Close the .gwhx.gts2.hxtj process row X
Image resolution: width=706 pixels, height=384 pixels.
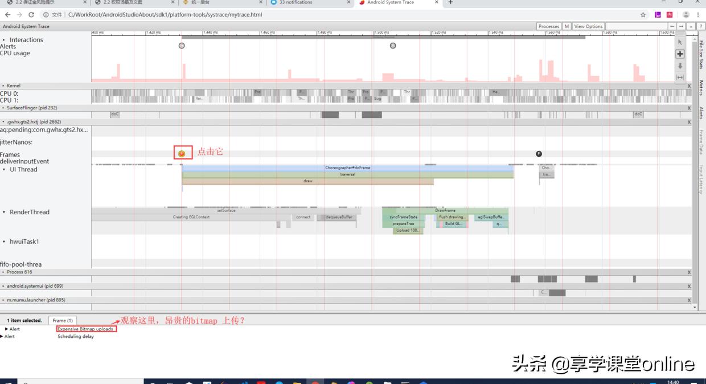click(x=689, y=122)
